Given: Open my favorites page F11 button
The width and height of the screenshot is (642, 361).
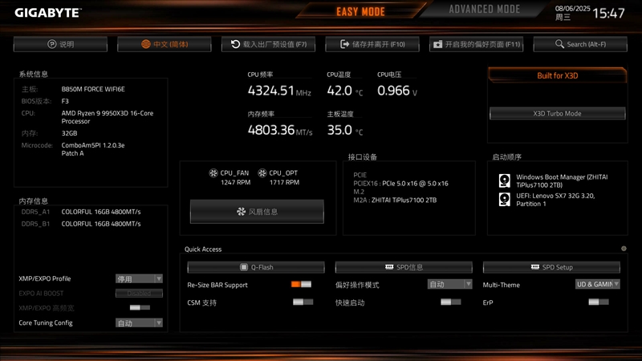Looking at the screenshot, I should (476, 44).
